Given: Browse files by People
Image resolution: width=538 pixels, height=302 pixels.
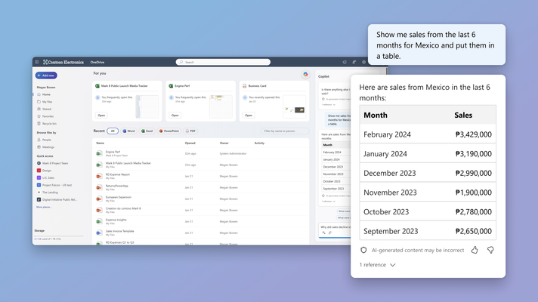Looking at the screenshot, I should coord(45,140).
